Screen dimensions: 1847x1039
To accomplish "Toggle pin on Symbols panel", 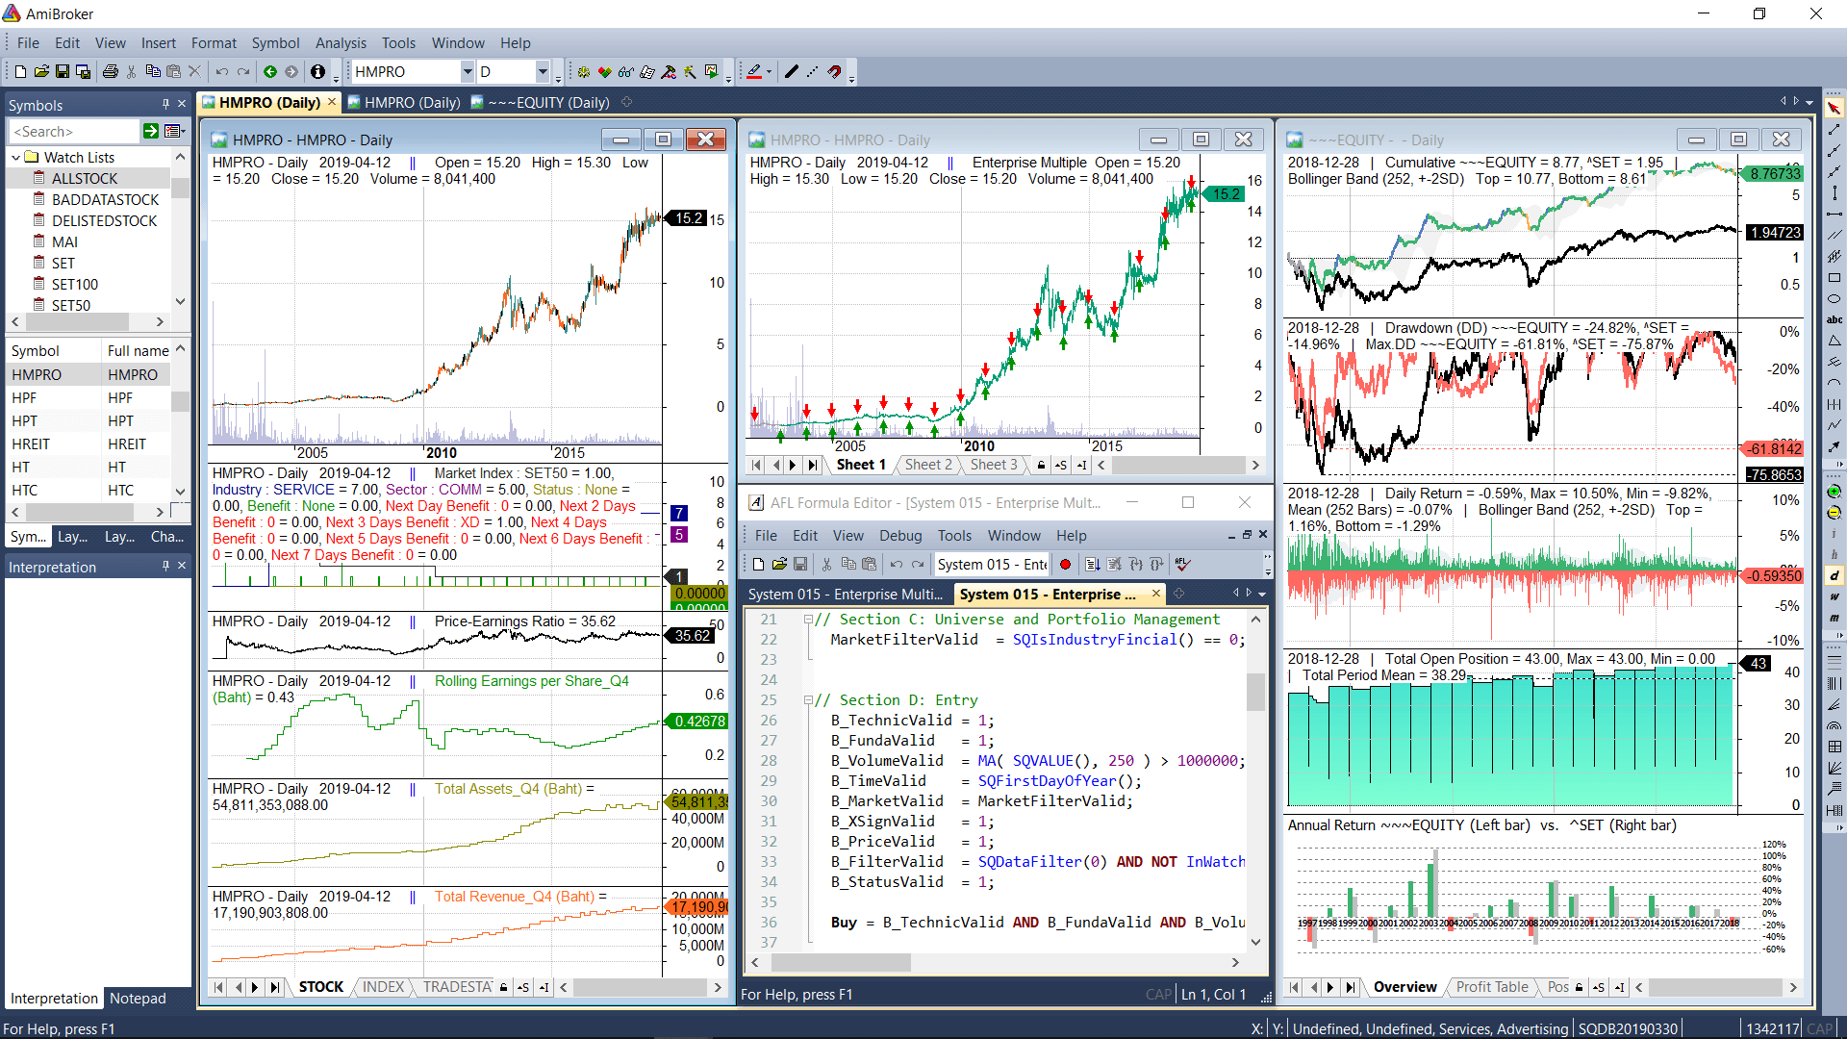I will pyautogui.click(x=165, y=104).
